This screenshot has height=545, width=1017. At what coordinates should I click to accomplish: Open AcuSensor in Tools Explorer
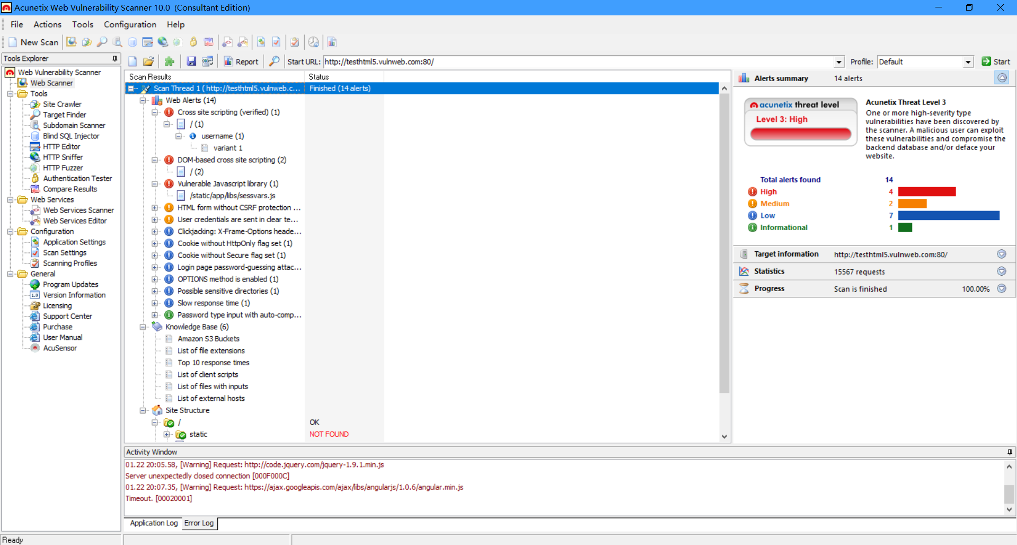click(x=60, y=348)
